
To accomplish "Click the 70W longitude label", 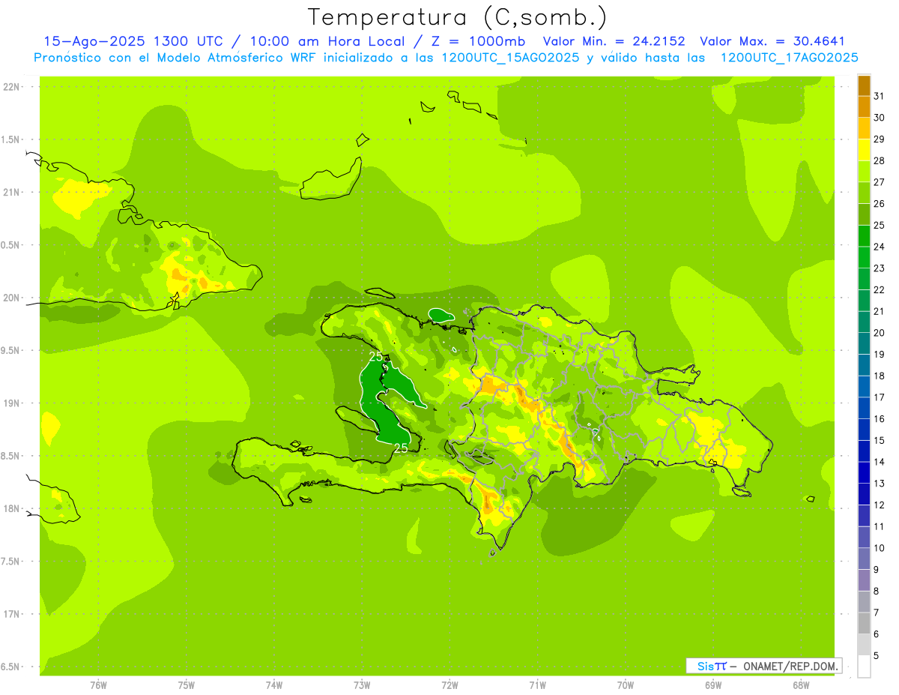I will [626, 685].
